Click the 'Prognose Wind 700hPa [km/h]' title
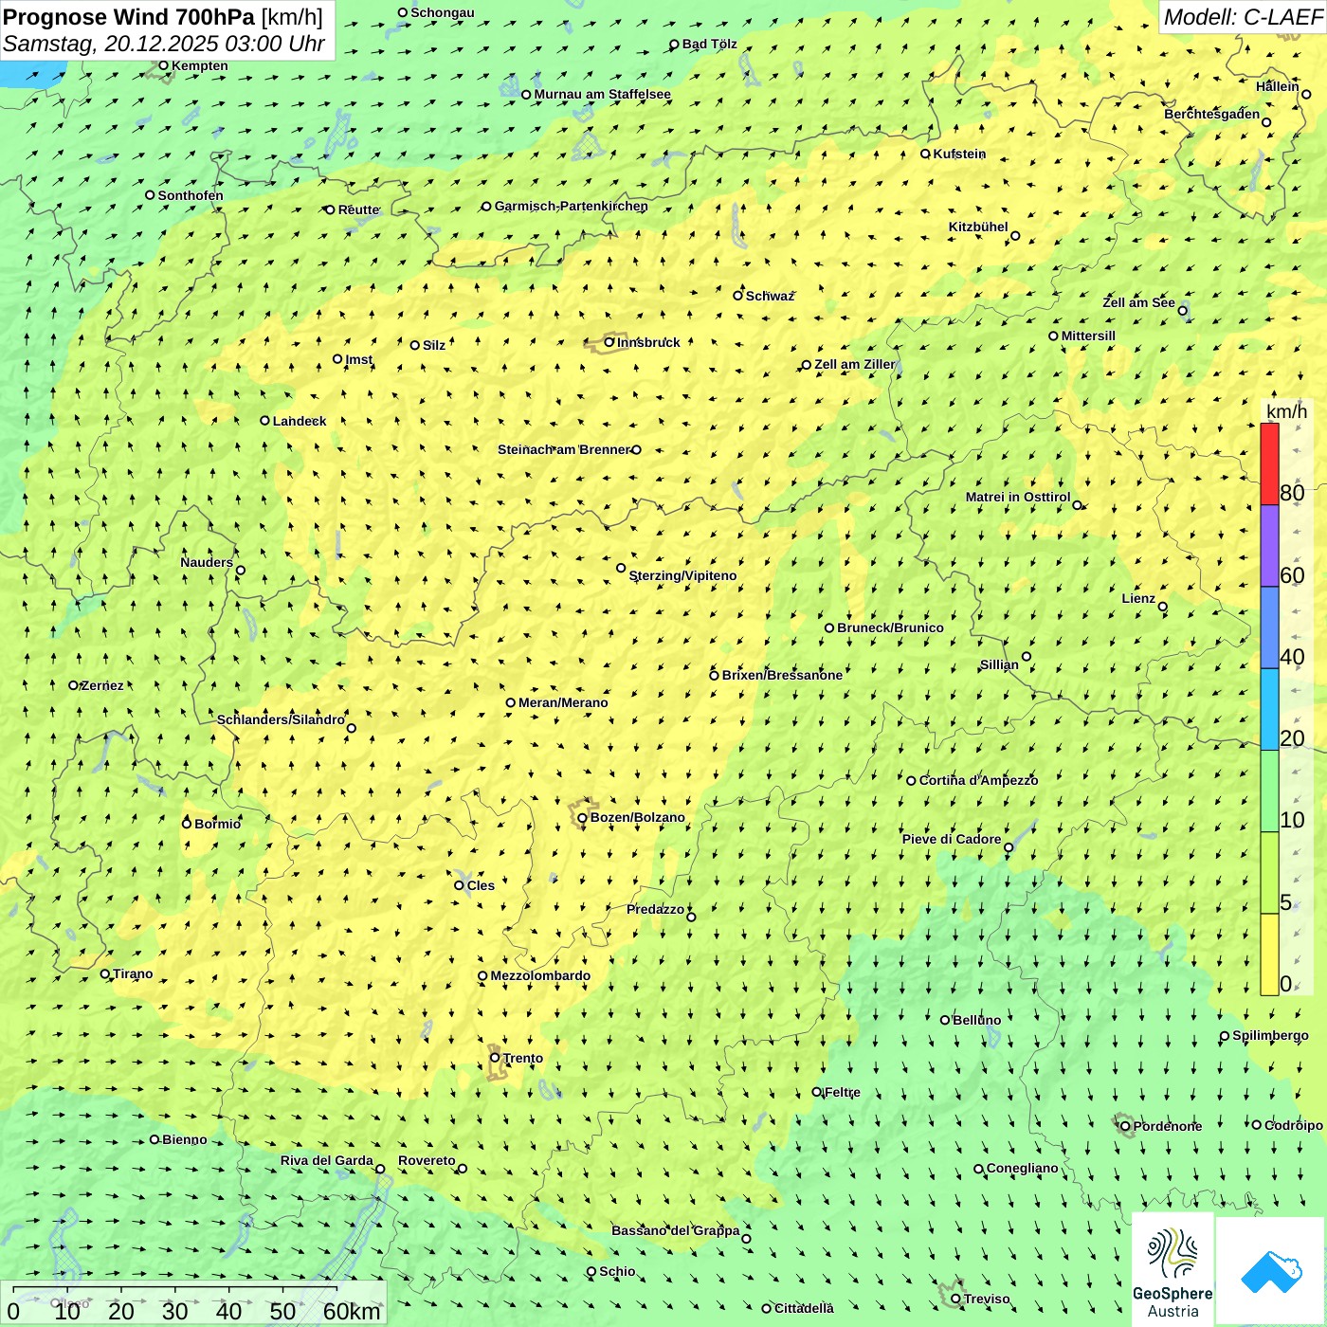This screenshot has width=1327, height=1327. [x=163, y=17]
